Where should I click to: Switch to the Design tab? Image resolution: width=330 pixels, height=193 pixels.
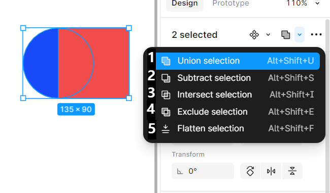point(185,4)
